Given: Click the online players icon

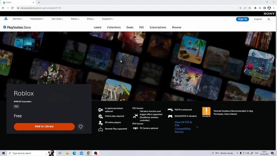Looking at the screenshot, I should point(100,123).
